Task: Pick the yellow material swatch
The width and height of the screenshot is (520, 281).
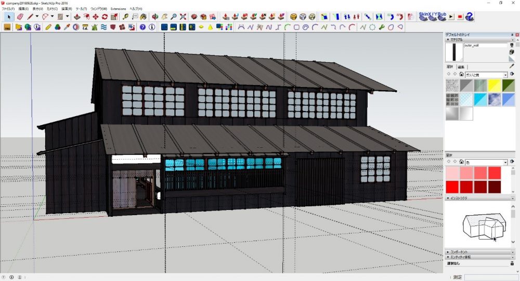Action: [x=495, y=86]
